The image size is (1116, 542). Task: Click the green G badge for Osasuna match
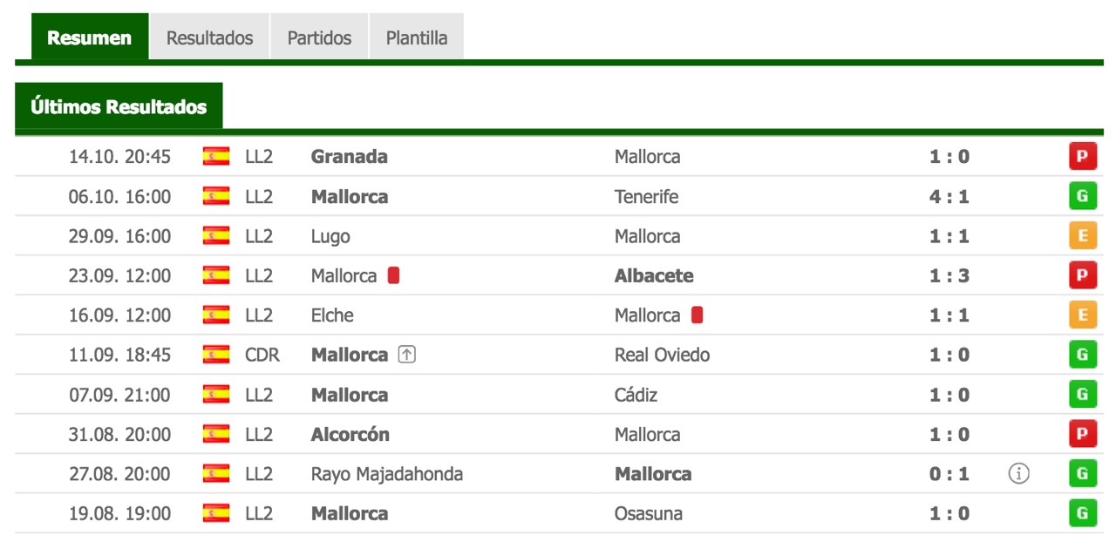coord(1082,513)
